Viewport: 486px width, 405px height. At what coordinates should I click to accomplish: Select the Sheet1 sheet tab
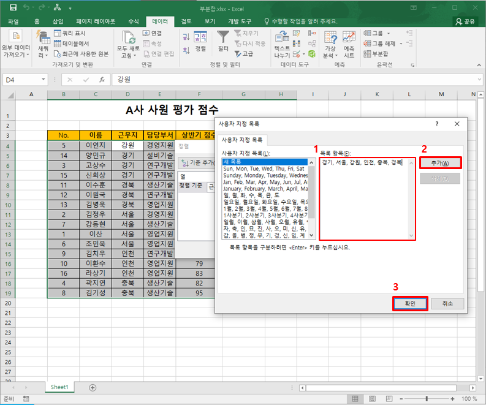click(x=59, y=387)
